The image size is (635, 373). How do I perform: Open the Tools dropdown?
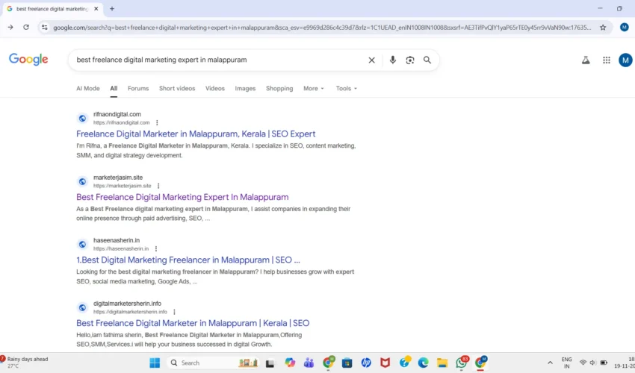point(346,89)
